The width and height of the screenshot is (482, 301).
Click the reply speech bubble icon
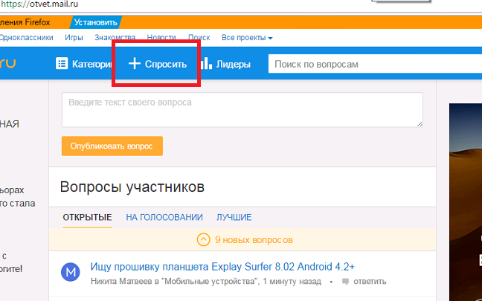pos(346,282)
